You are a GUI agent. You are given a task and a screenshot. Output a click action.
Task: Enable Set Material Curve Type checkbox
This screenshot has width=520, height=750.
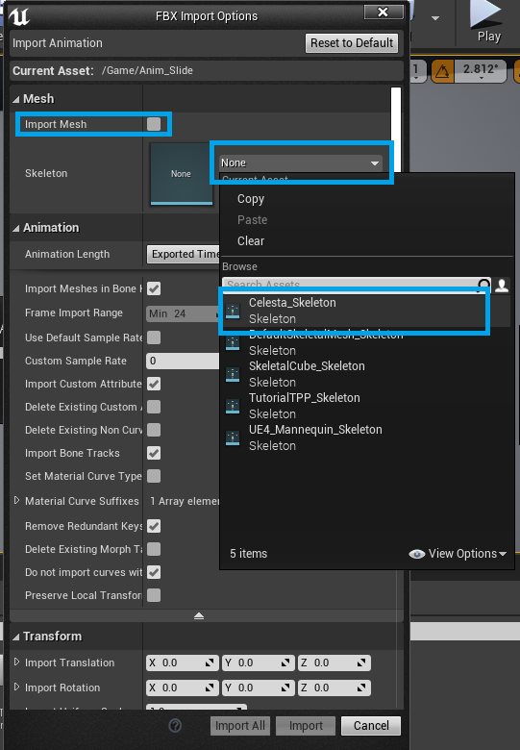154,476
